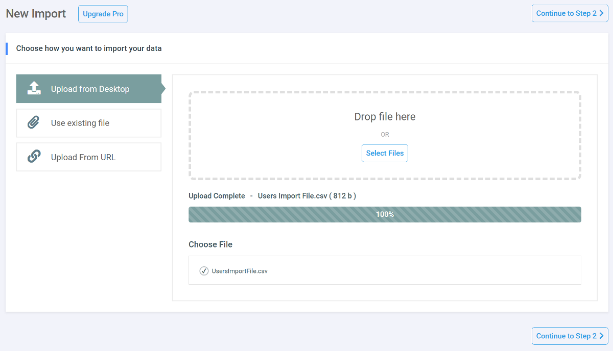Click the Select Files button
The image size is (613, 351).
(x=385, y=153)
